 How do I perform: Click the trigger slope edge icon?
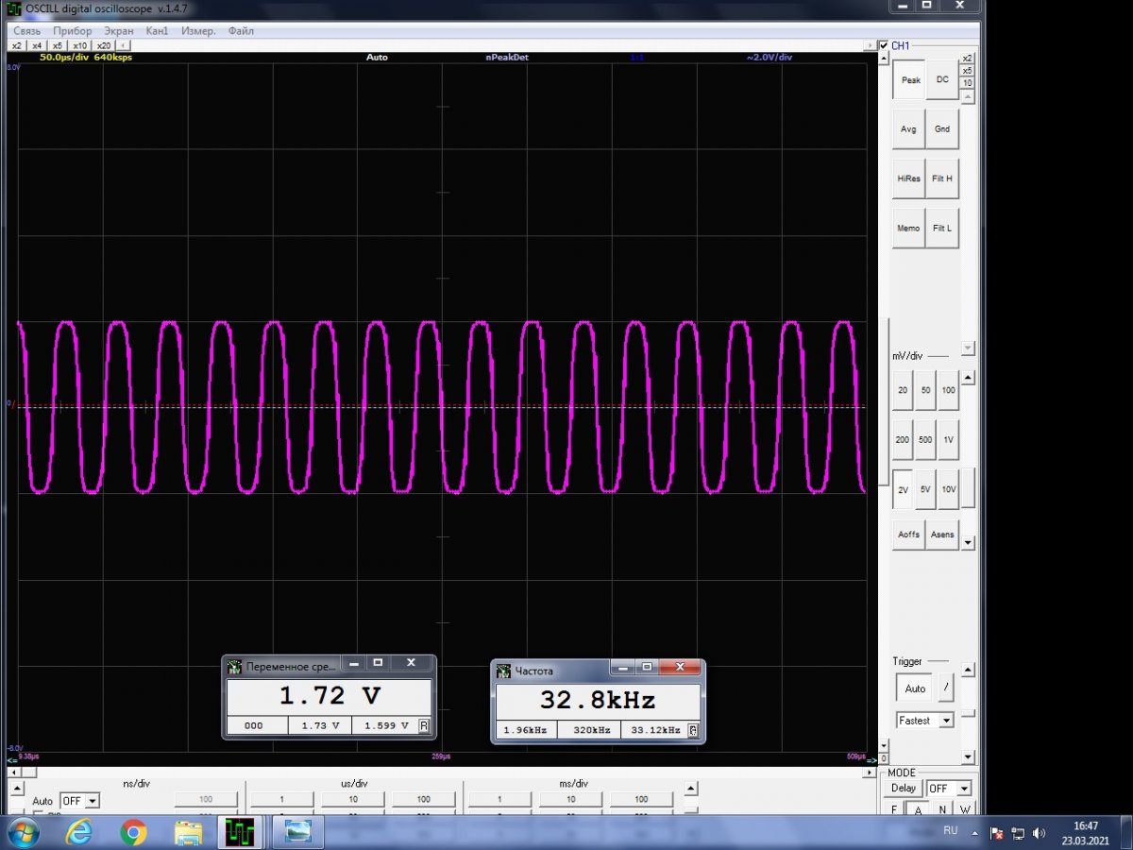pos(946,688)
